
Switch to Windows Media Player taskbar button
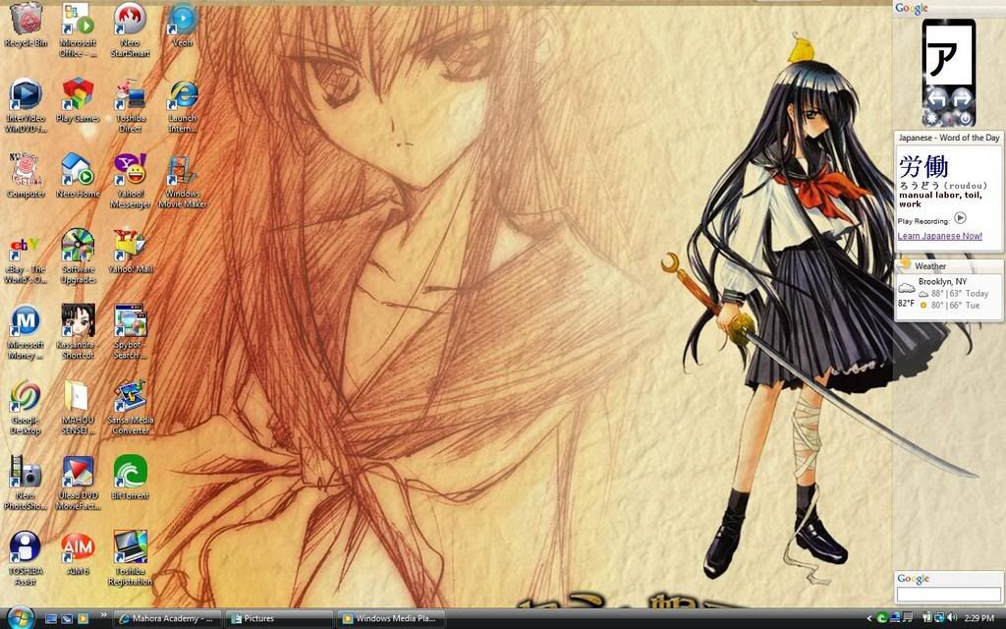[392, 618]
